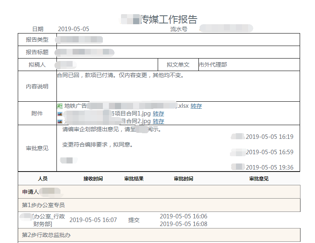315x243 pixels.
Task: Select the 审批意见 column header
Action: coord(259,179)
